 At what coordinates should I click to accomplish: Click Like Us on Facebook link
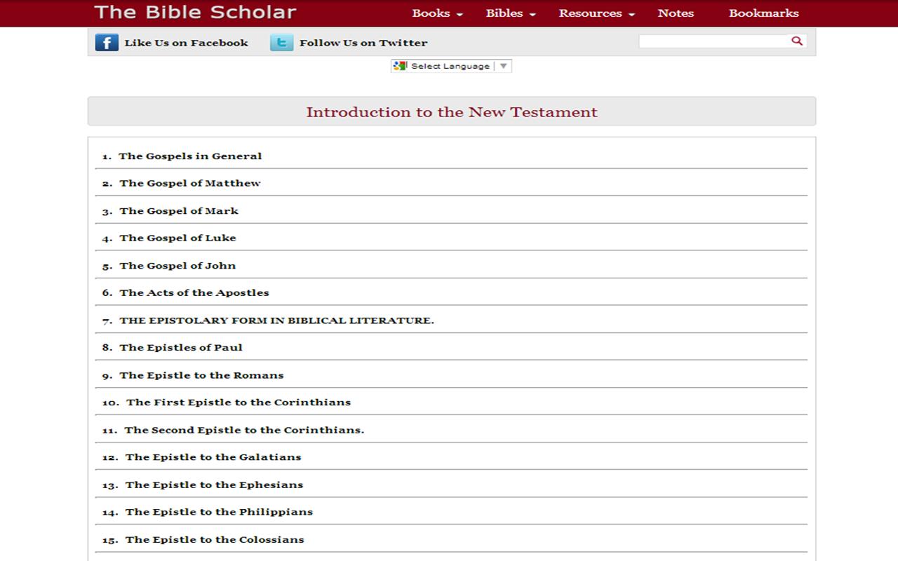186,43
